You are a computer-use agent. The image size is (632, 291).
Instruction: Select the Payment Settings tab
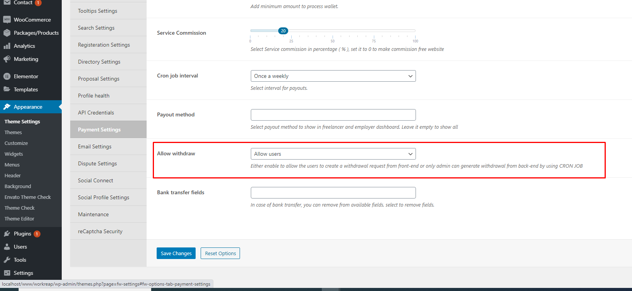coord(108,130)
